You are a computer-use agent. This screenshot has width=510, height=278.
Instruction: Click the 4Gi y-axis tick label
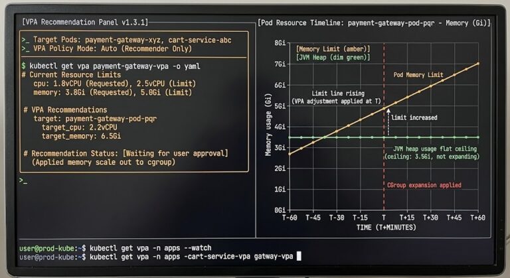(x=280, y=127)
